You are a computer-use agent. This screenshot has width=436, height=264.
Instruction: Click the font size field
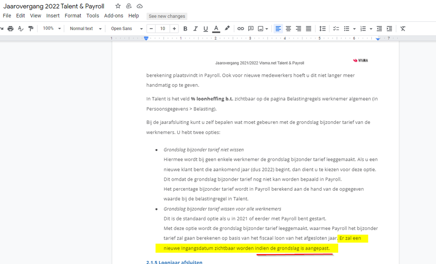(x=163, y=29)
